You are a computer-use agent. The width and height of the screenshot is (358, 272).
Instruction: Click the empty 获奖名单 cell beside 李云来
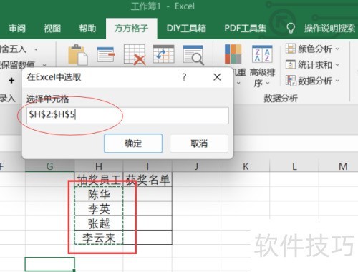click(x=147, y=238)
